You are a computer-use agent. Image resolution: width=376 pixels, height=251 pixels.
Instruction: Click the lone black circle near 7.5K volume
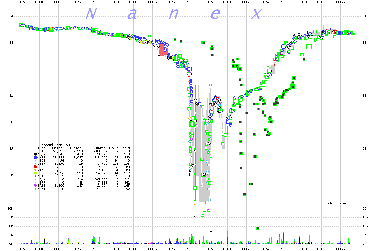point(211,231)
